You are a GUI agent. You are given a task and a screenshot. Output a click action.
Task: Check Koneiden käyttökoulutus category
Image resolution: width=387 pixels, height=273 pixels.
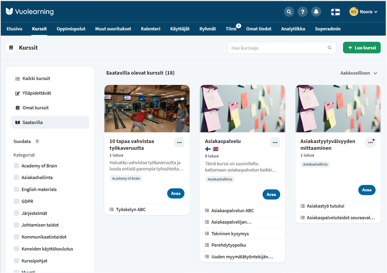coord(17,249)
